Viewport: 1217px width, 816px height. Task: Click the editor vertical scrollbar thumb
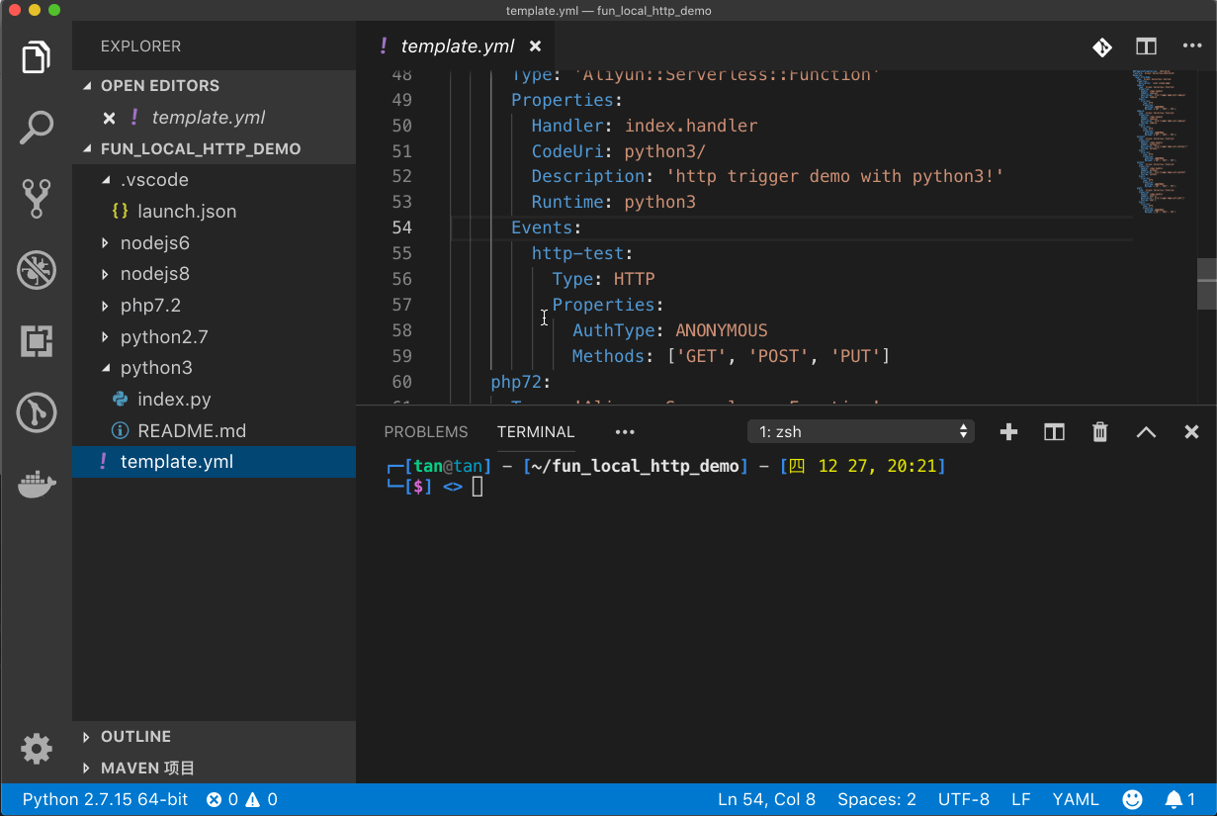pyautogui.click(x=1207, y=284)
